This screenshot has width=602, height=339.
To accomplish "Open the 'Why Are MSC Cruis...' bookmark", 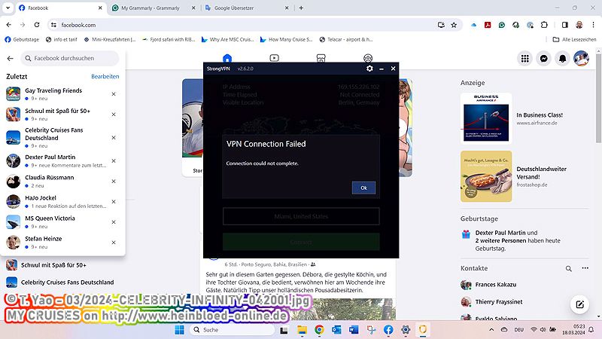I will pyautogui.click(x=228, y=39).
